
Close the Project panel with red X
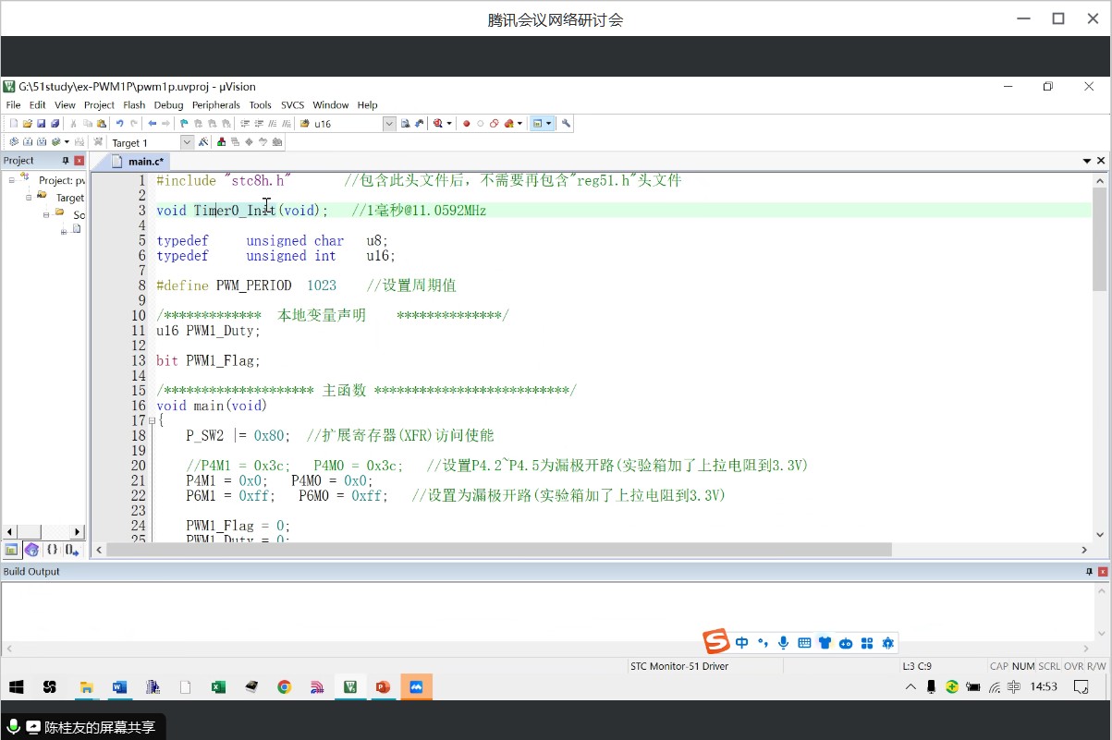point(79,161)
